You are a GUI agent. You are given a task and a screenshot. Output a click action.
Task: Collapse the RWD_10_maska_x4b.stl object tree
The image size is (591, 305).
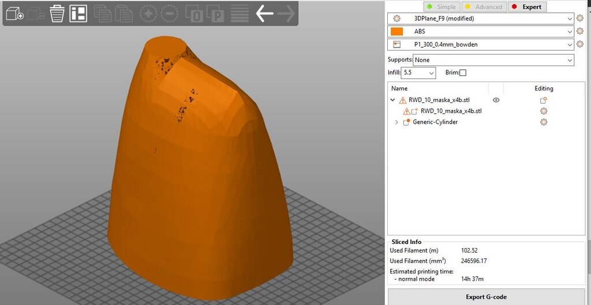click(392, 100)
